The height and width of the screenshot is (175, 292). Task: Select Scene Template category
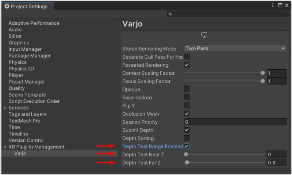pyautogui.click(x=27, y=95)
